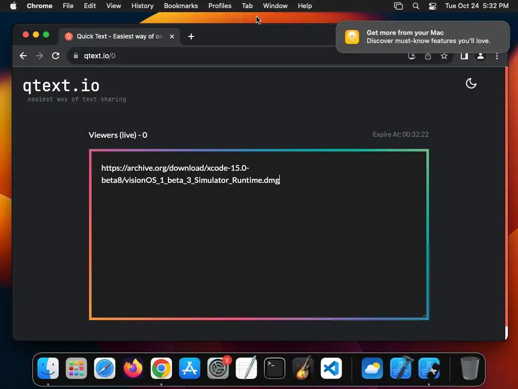The image size is (518, 389).
Task: Open Terminal from the Dock
Action: [x=275, y=368]
